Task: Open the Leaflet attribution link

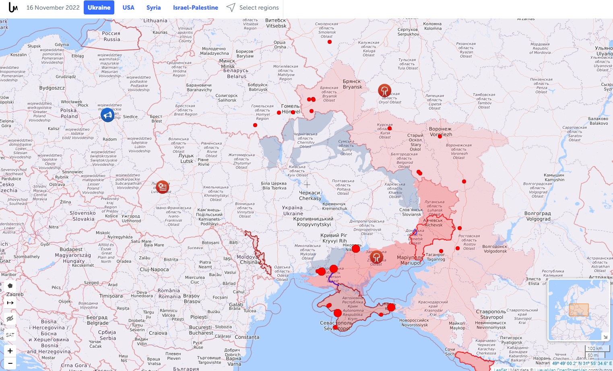Action: (501, 369)
